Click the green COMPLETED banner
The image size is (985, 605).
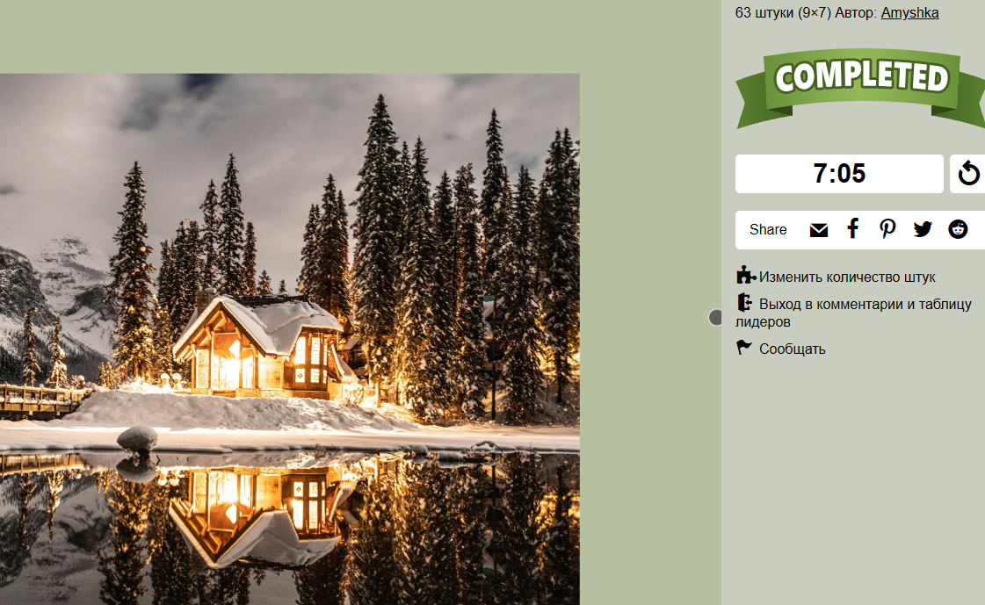[x=860, y=87]
